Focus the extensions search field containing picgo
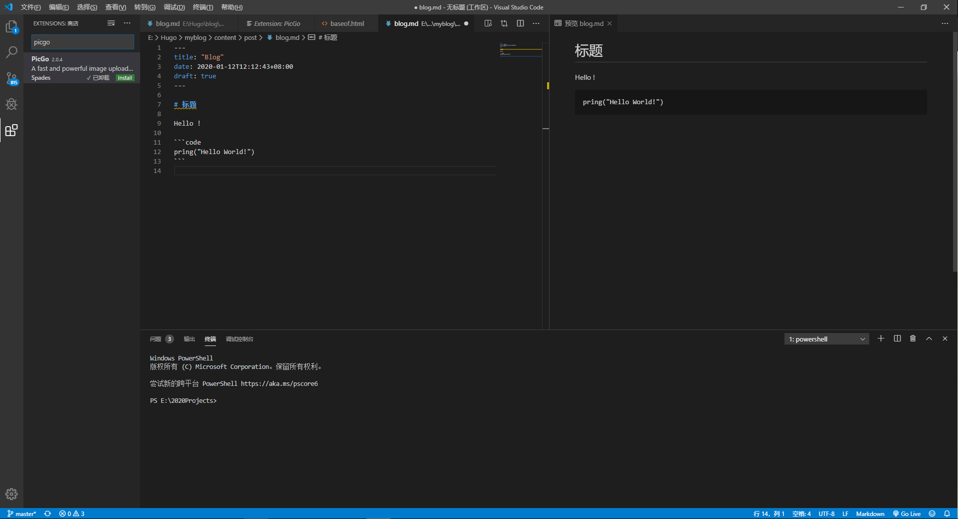The height and width of the screenshot is (519, 958). [x=82, y=42]
